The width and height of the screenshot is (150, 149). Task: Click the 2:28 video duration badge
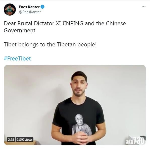[11, 139]
